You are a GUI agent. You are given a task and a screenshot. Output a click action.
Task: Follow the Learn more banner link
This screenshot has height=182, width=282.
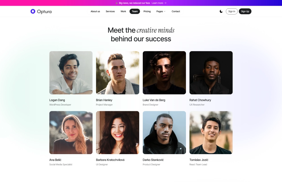159,3
